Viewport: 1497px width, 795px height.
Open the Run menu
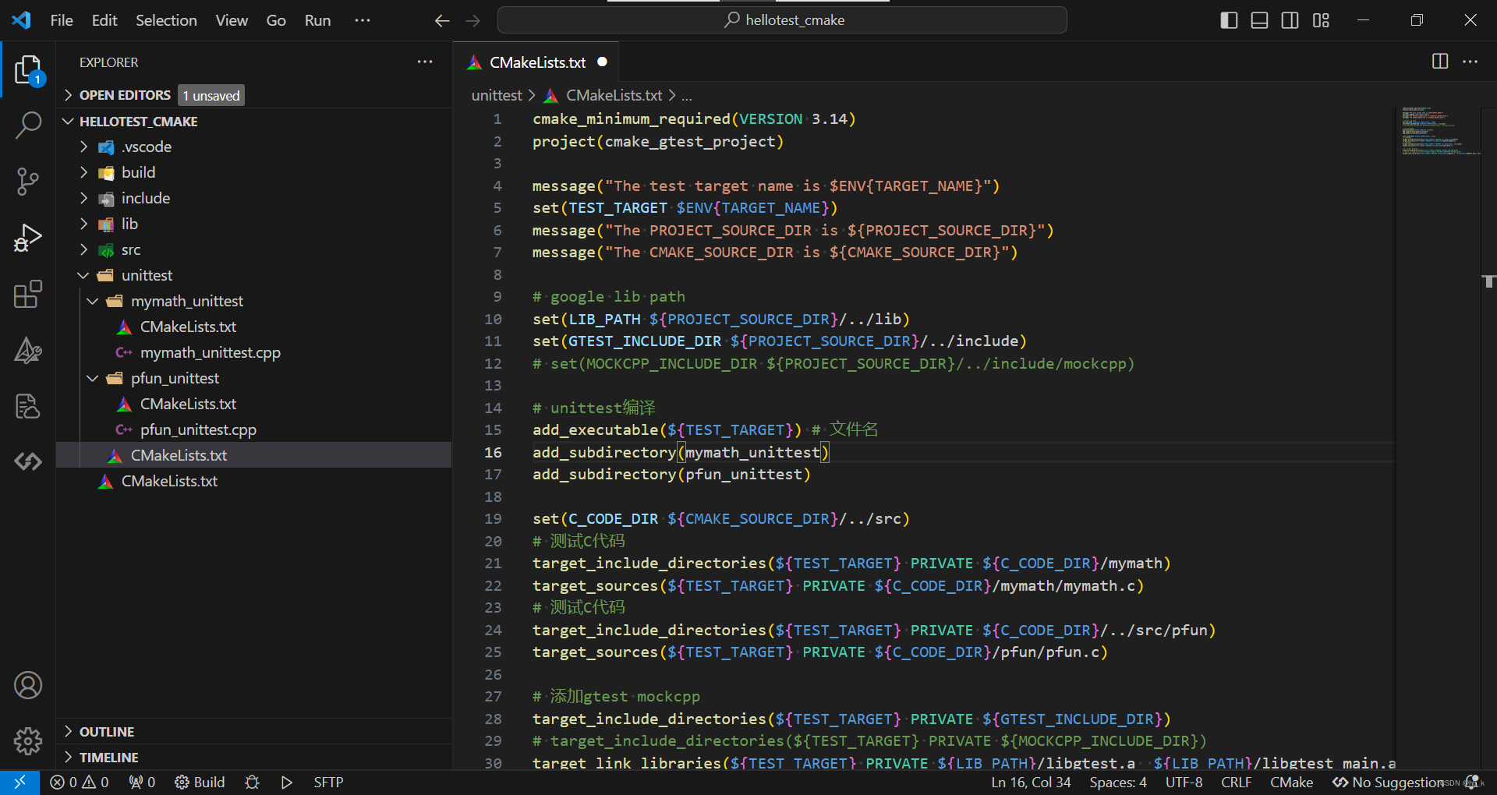(317, 20)
